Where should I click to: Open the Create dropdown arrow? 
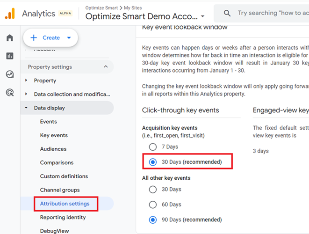click(x=69, y=38)
